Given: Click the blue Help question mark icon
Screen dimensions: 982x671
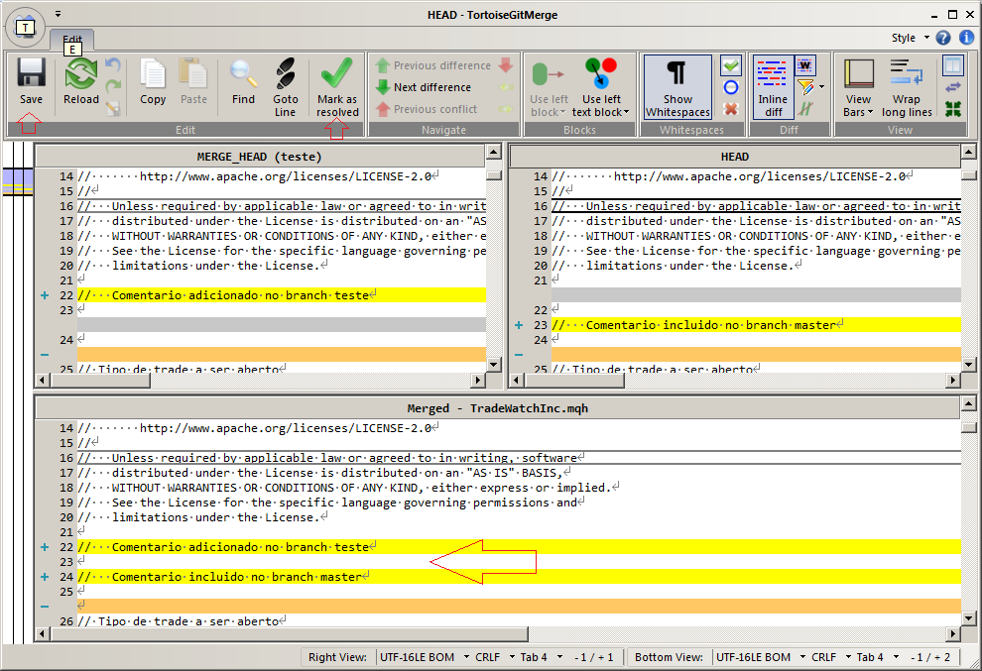Looking at the screenshot, I should pos(943,38).
